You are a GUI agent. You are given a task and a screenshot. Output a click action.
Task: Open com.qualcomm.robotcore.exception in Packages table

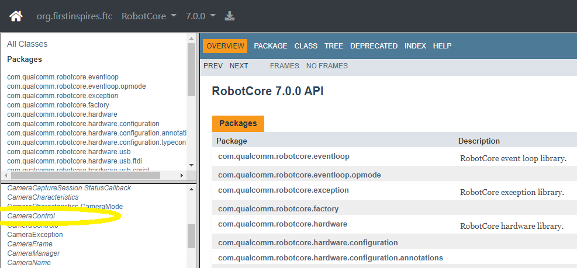coord(284,190)
